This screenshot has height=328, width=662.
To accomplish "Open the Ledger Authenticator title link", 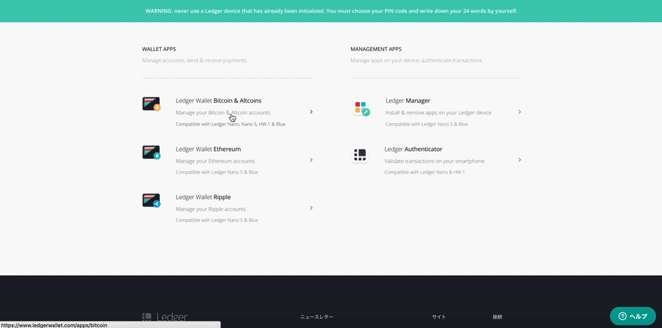I will 413,149.
